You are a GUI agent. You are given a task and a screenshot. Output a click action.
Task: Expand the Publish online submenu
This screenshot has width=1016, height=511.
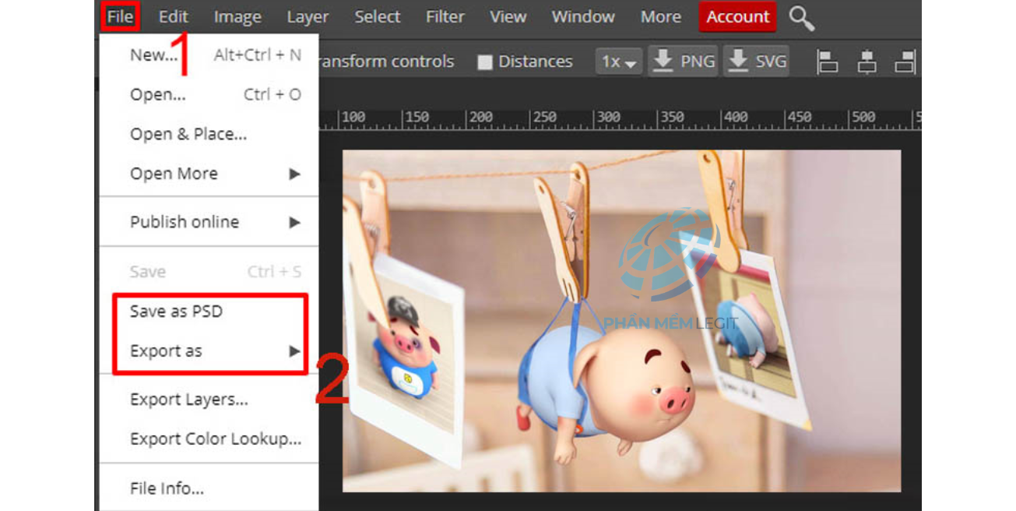point(209,222)
